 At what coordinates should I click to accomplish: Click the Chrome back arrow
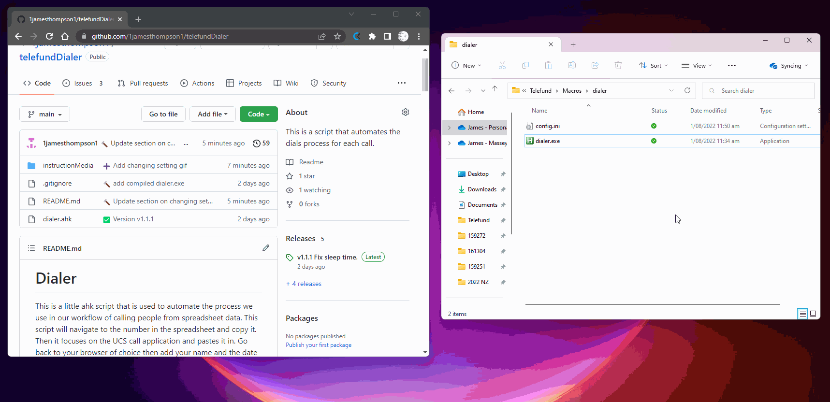point(18,36)
